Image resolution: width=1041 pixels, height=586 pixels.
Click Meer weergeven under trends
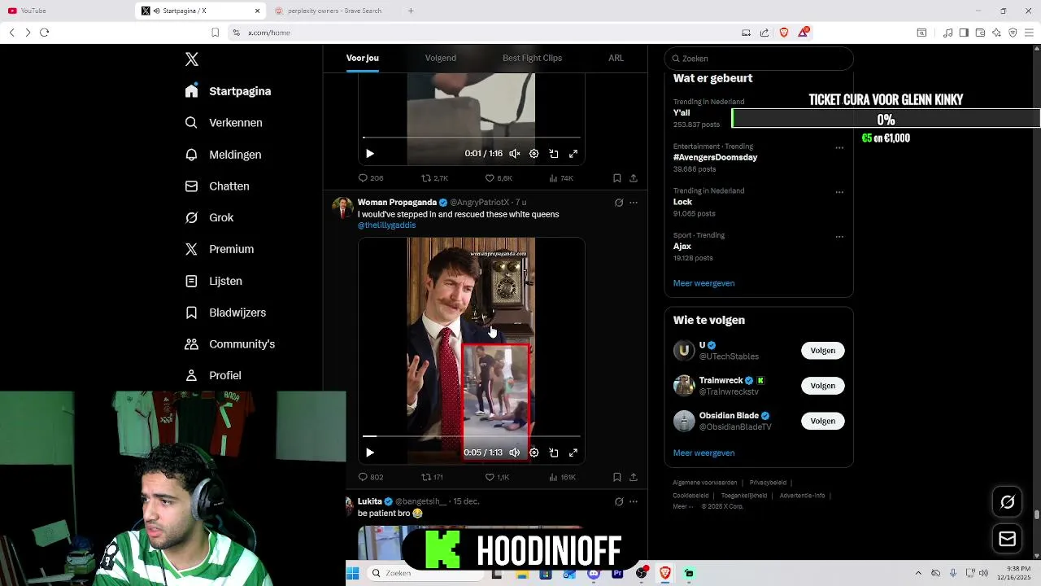tap(703, 283)
